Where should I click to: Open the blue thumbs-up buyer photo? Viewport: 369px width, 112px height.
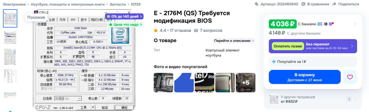(184, 82)
